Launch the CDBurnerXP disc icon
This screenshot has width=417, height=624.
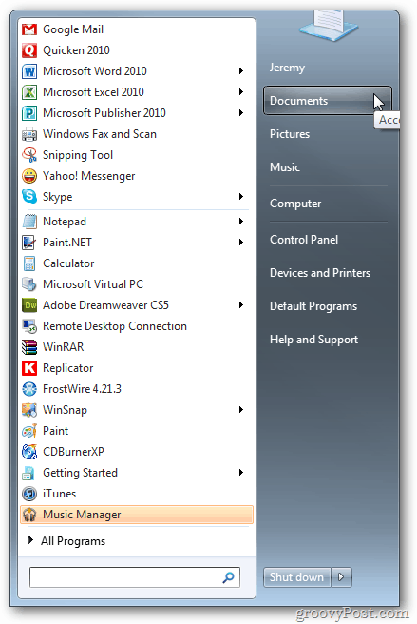coord(29,452)
